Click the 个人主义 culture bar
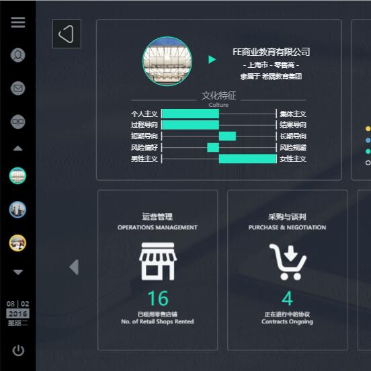371x371 pixels. click(x=190, y=114)
